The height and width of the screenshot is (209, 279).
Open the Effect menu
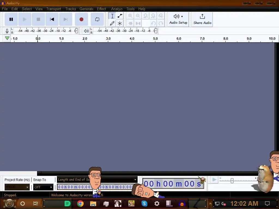[x=101, y=9]
